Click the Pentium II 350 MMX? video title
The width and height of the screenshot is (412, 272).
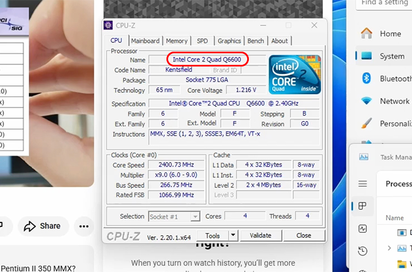(x=38, y=268)
